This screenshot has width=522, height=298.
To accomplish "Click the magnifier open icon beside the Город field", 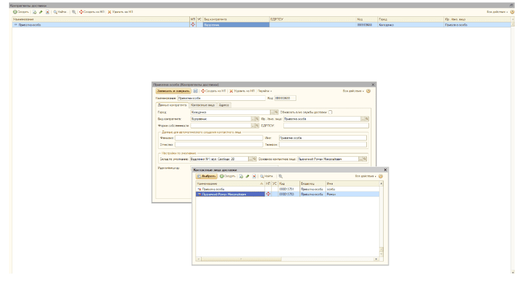I will click(x=277, y=112).
